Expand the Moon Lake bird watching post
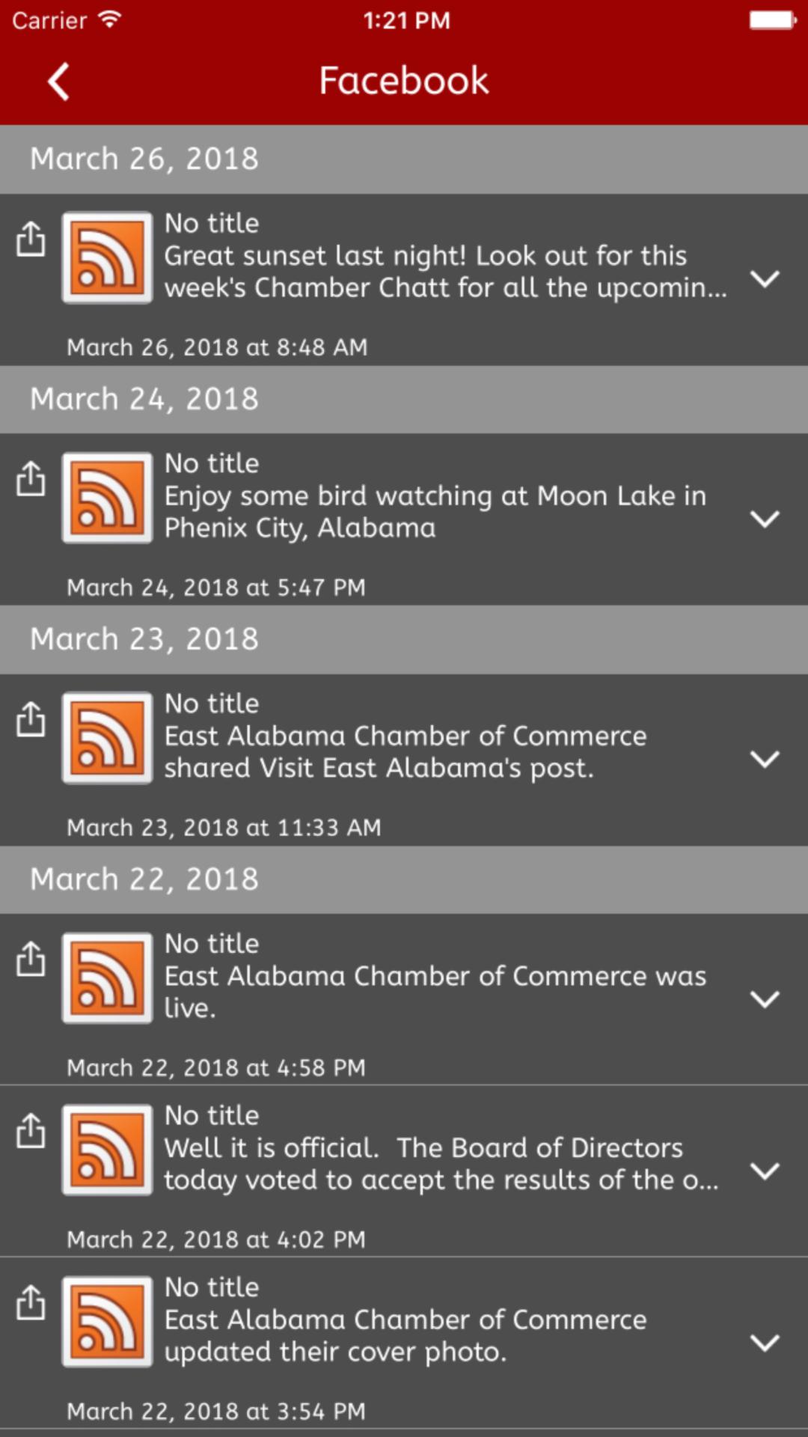The width and height of the screenshot is (808, 1437). click(x=765, y=519)
